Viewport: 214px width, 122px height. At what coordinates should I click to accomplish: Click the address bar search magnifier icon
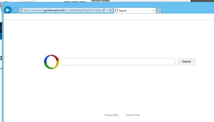click(x=104, y=10)
